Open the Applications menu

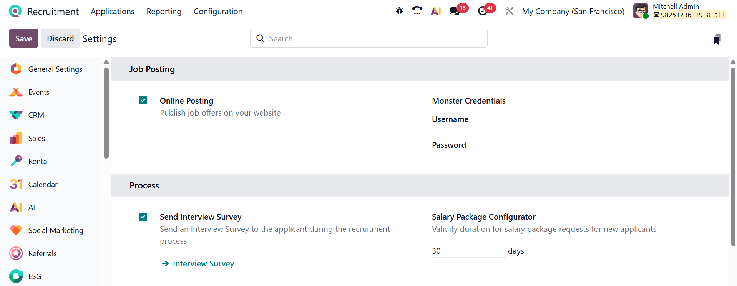coord(113,12)
